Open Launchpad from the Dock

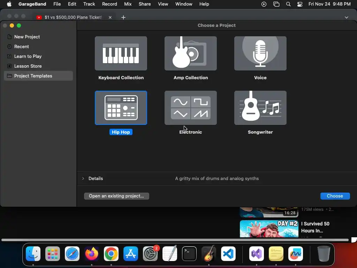point(53,254)
